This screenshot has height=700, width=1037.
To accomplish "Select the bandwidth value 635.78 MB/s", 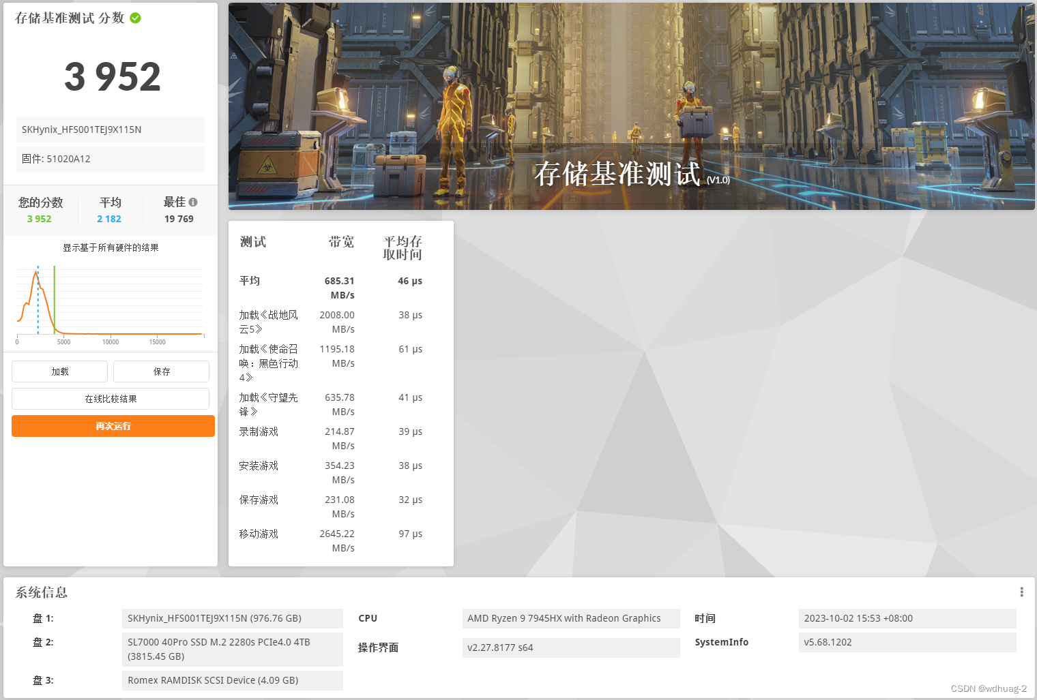I will (x=340, y=404).
